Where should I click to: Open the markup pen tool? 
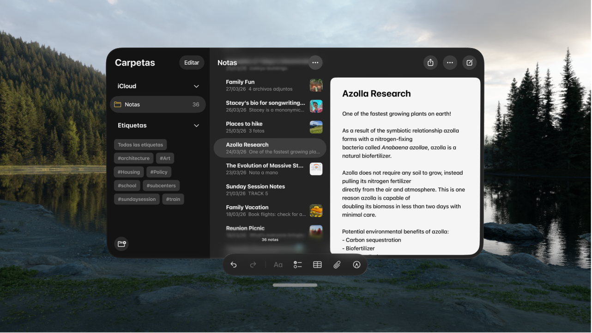(x=356, y=265)
